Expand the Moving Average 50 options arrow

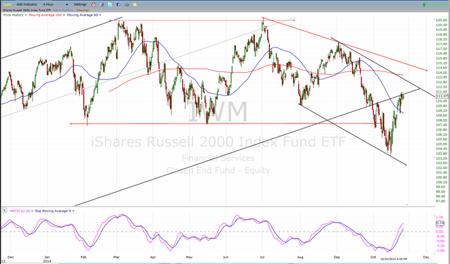(100, 15)
